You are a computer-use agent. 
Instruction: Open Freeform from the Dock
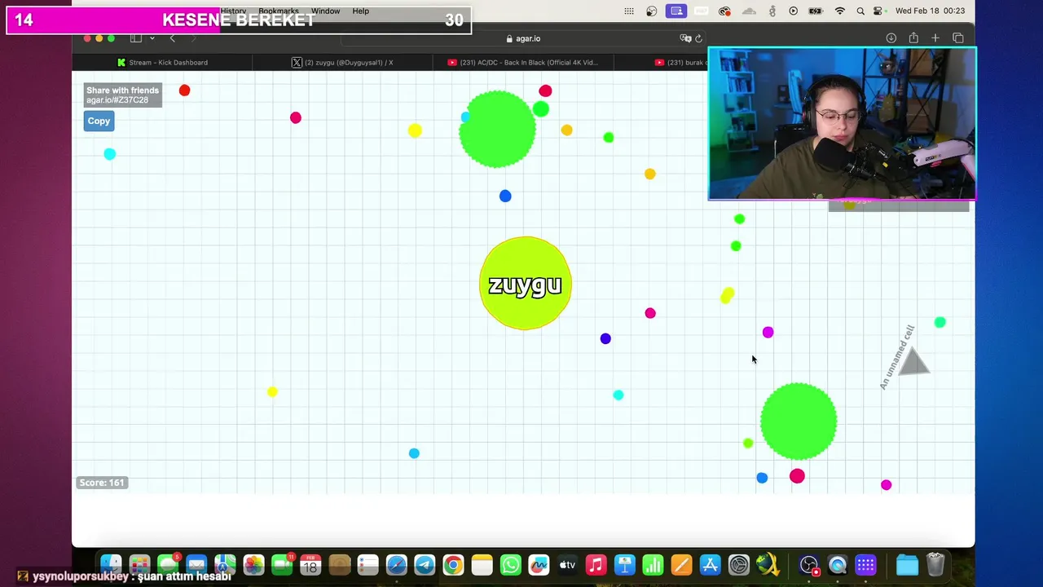pos(539,565)
